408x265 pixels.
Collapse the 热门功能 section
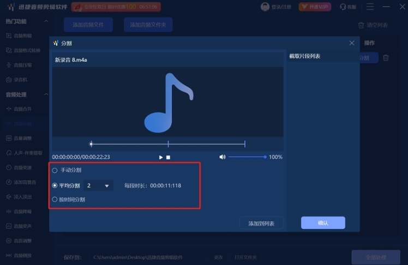46,21
